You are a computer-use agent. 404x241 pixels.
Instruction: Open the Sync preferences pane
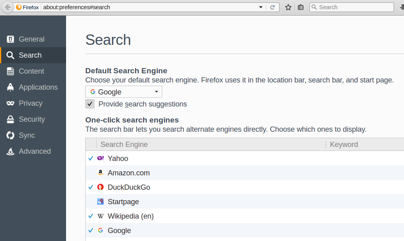click(x=33, y=135)
